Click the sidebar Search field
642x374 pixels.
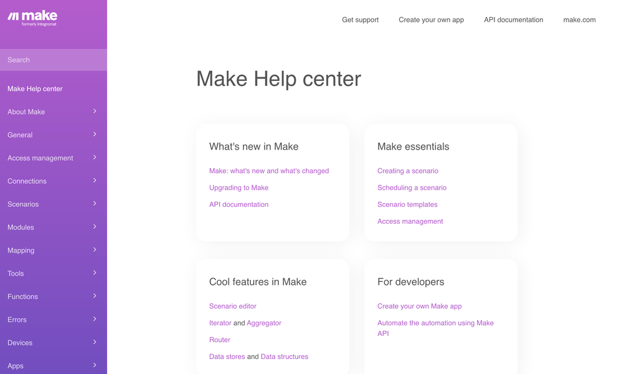click(53, 60)
